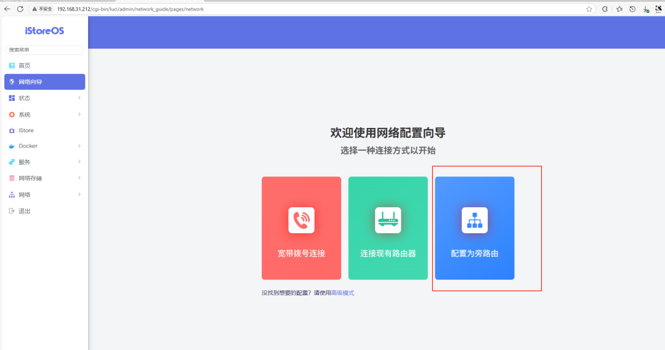Click the 网络向导 globe icon

(x=12, y=82)
